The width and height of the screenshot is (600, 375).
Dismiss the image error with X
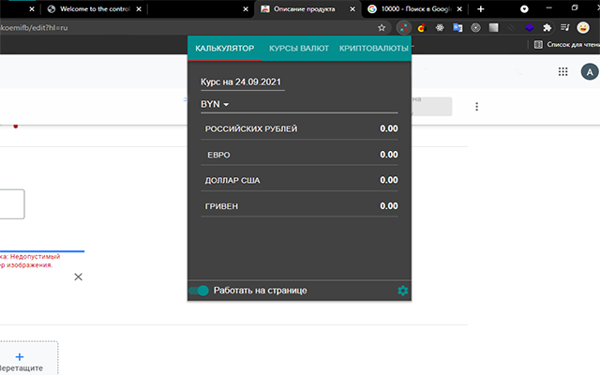click(78, 277)
